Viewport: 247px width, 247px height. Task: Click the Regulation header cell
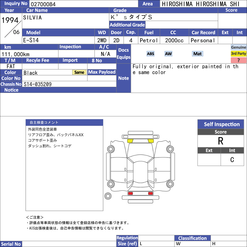(x=127, y=238)
